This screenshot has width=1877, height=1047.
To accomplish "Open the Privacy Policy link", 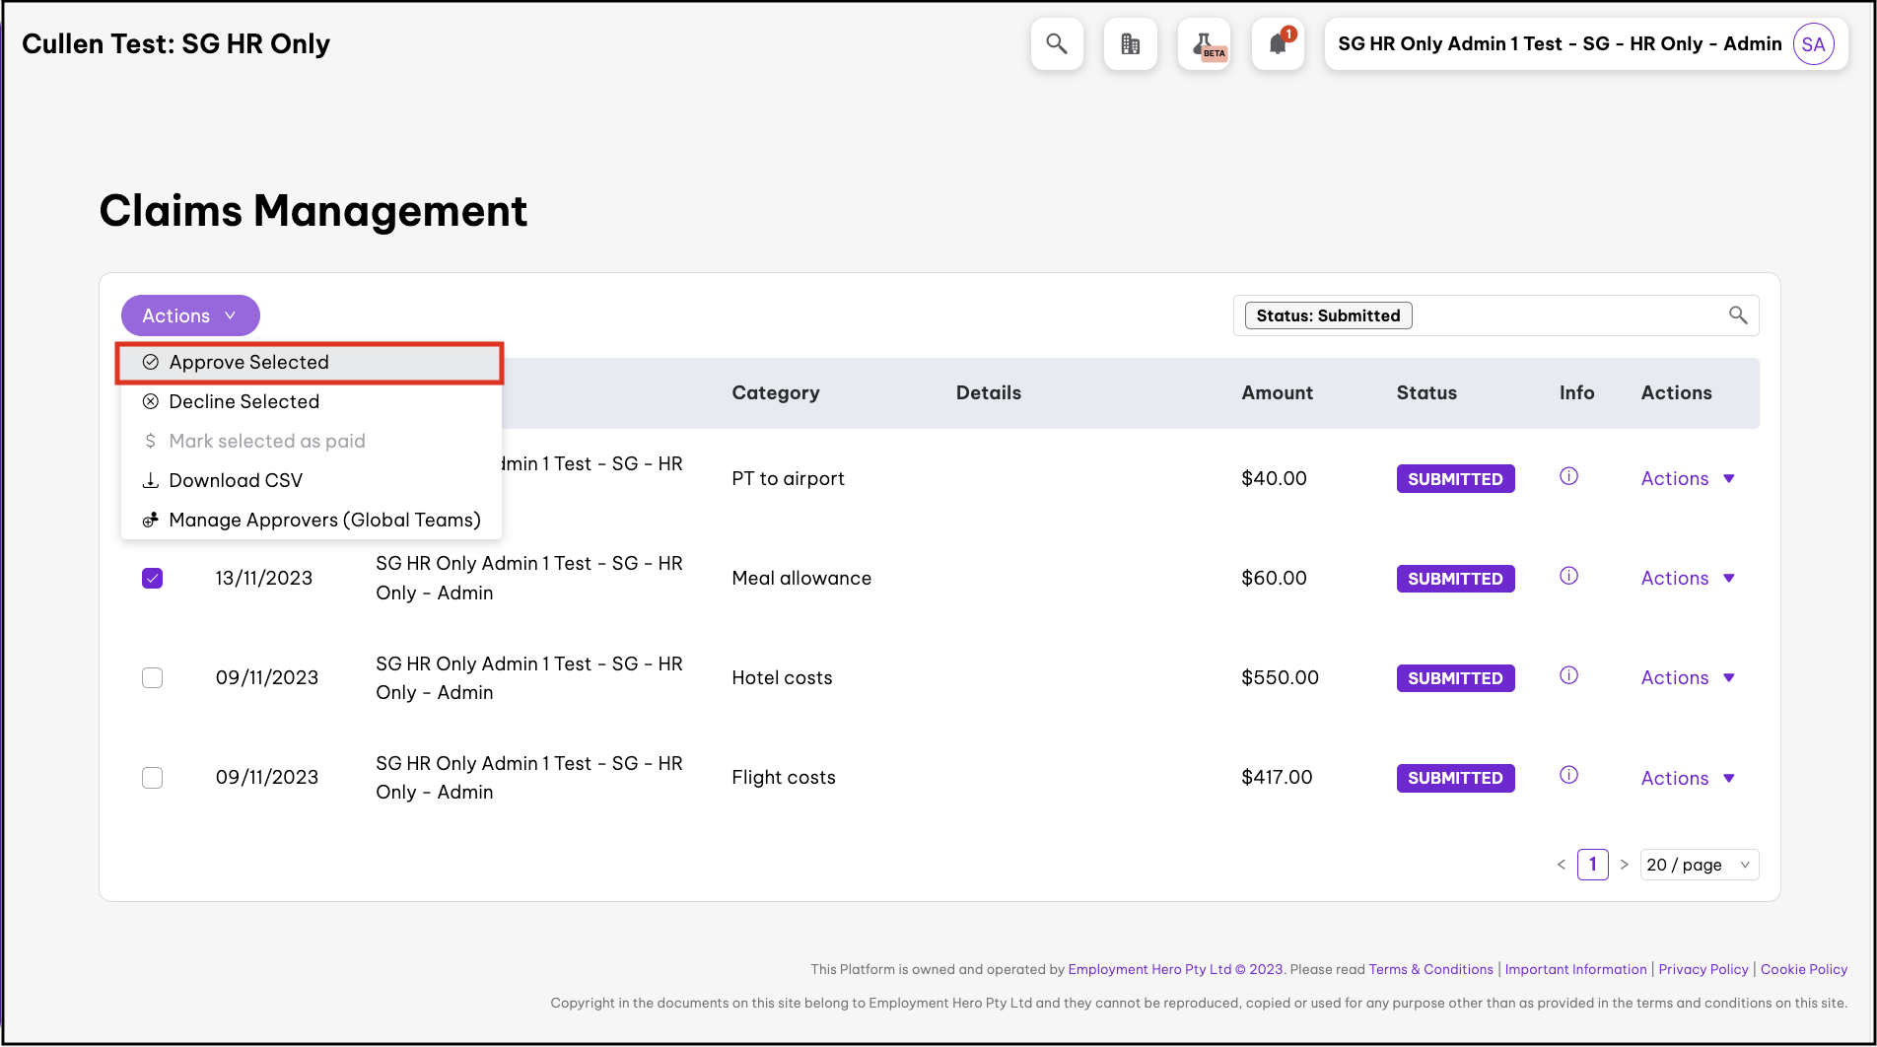I will coord(1703,969).
